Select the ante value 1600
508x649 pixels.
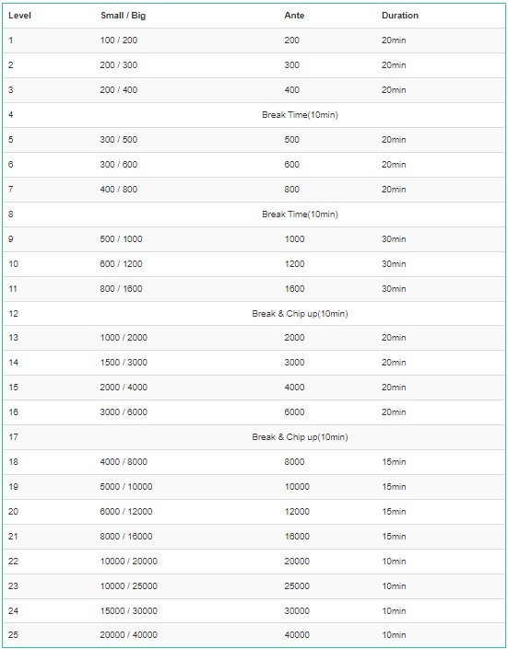click(294, 289)
